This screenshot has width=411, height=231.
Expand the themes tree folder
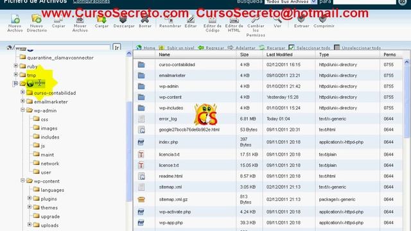30,207
